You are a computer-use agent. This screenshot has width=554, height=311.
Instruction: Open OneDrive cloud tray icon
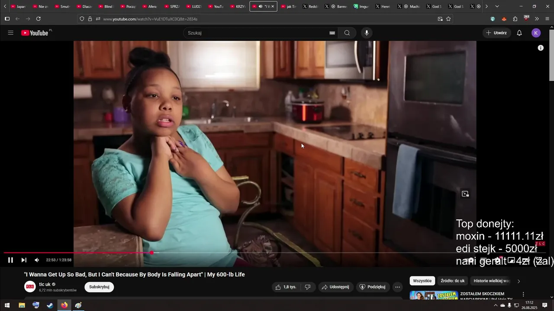[502, 305]
